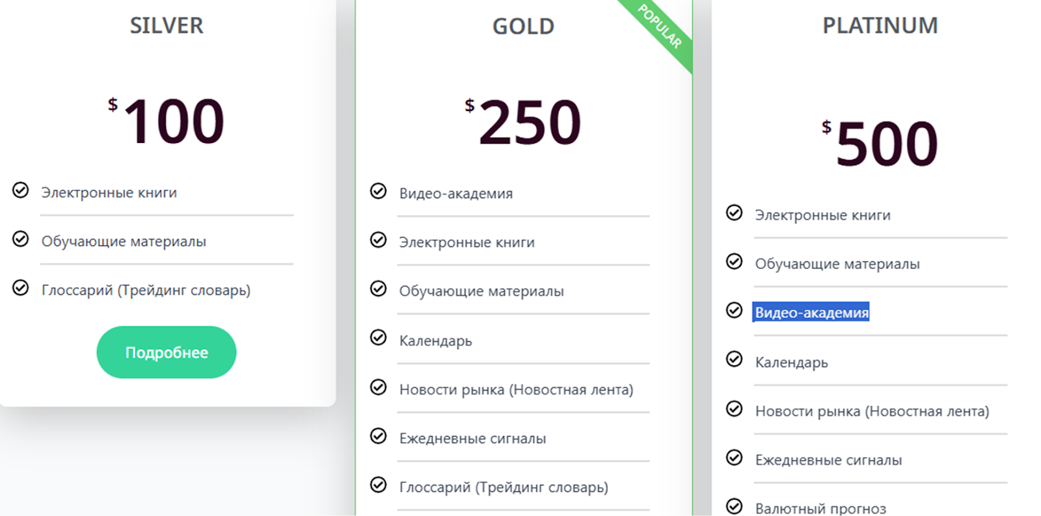Click the SILVER plan heading
The width and height of the screenshot is (1041, 516).
(167, 26)
